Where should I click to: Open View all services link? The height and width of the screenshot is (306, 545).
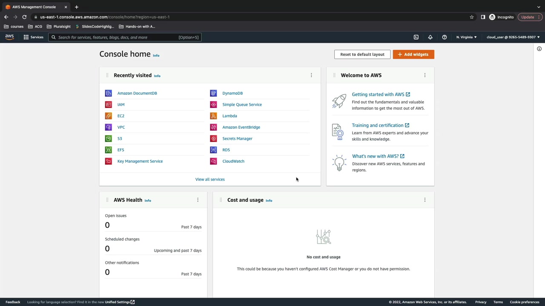[x=210, y=179]
